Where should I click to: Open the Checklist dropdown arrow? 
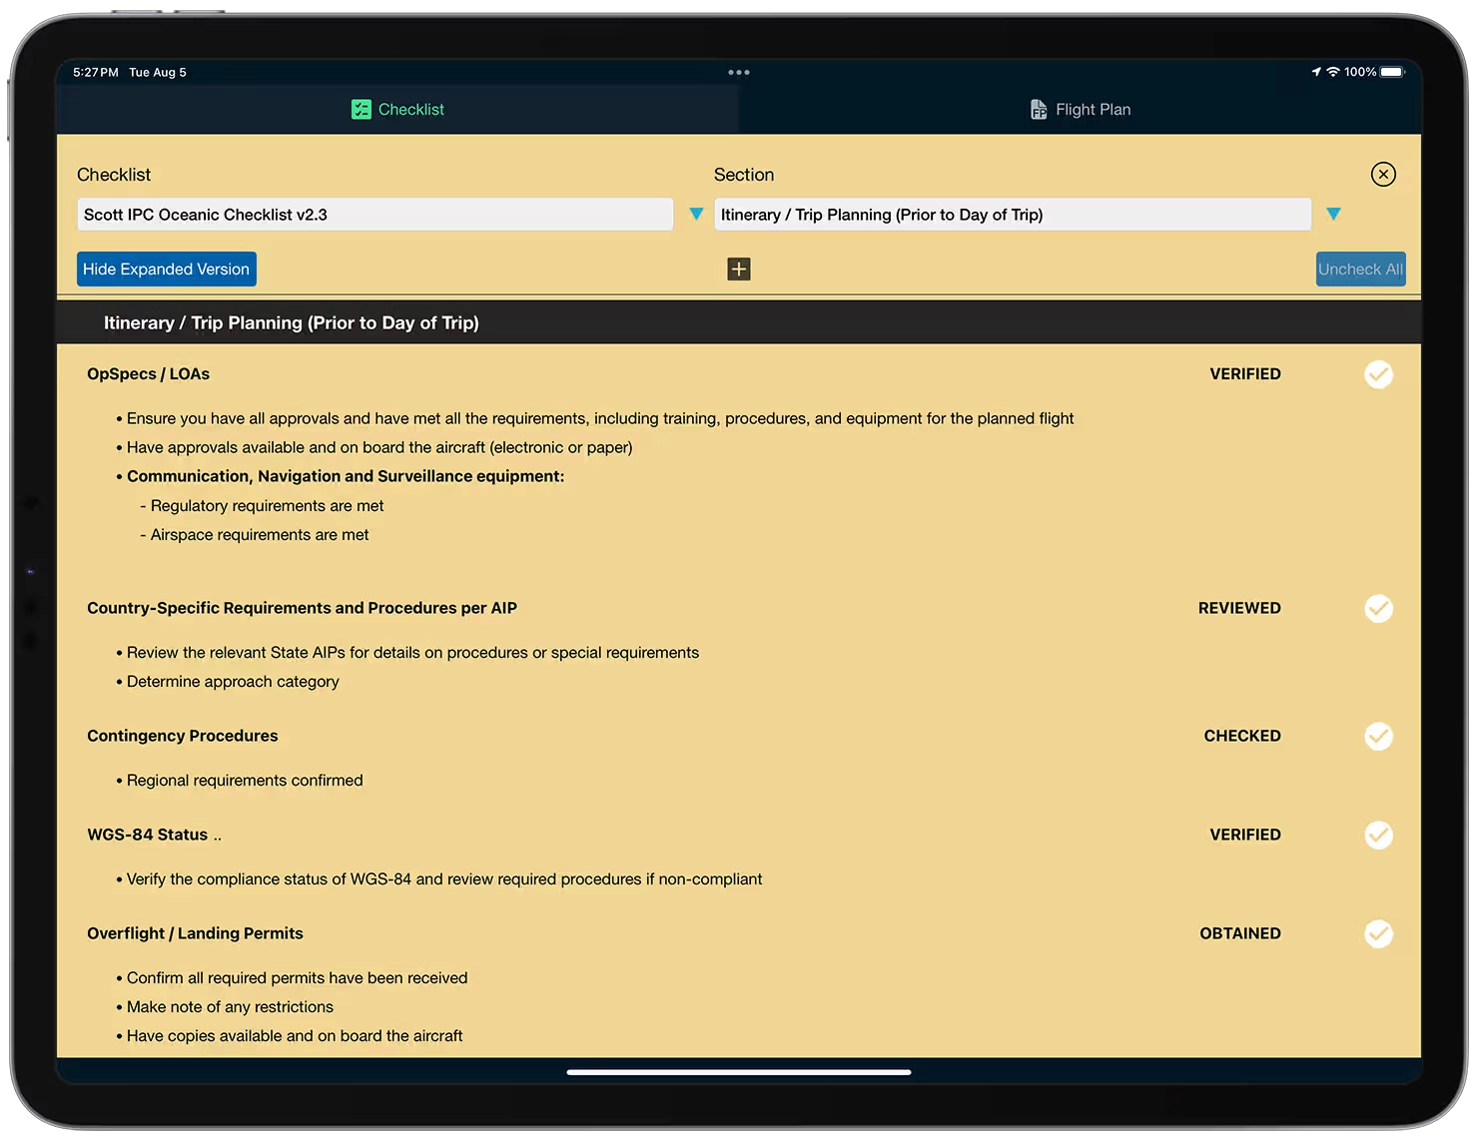[696, 214]
